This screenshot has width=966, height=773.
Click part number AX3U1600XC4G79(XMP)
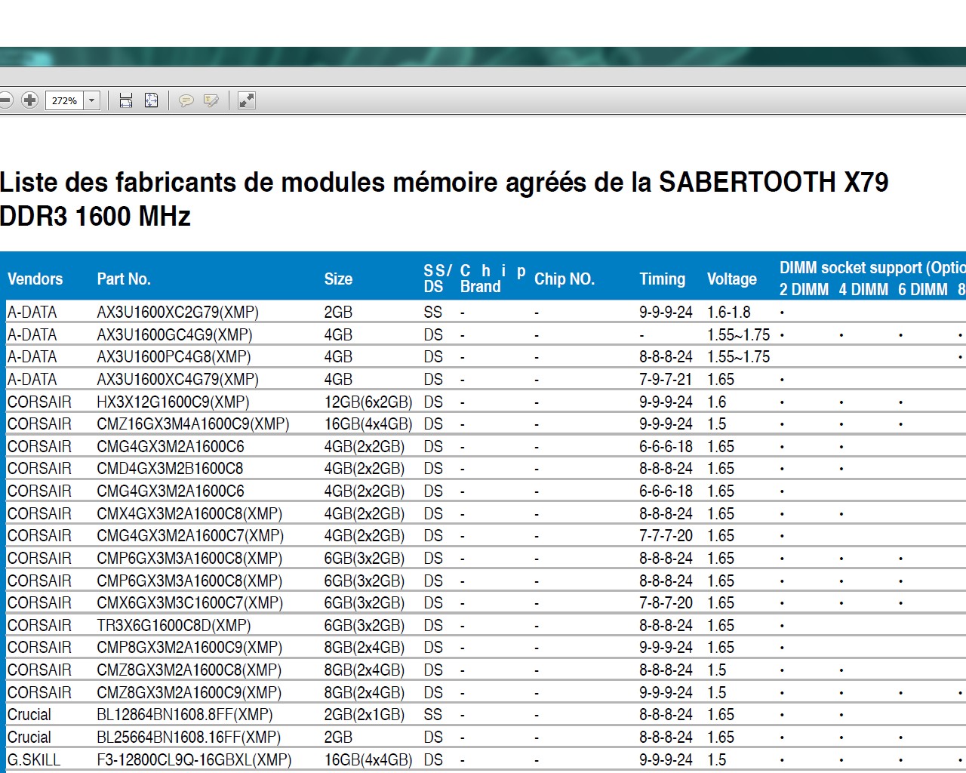click(178, 379)
